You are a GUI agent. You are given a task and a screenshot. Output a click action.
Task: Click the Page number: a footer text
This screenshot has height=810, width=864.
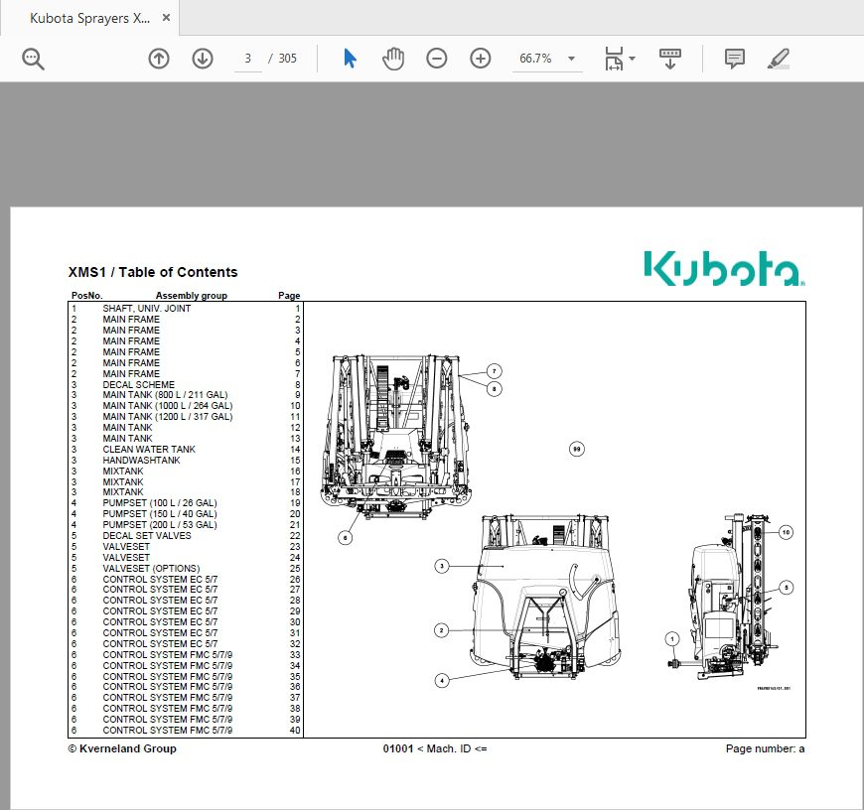click(765, 748)
